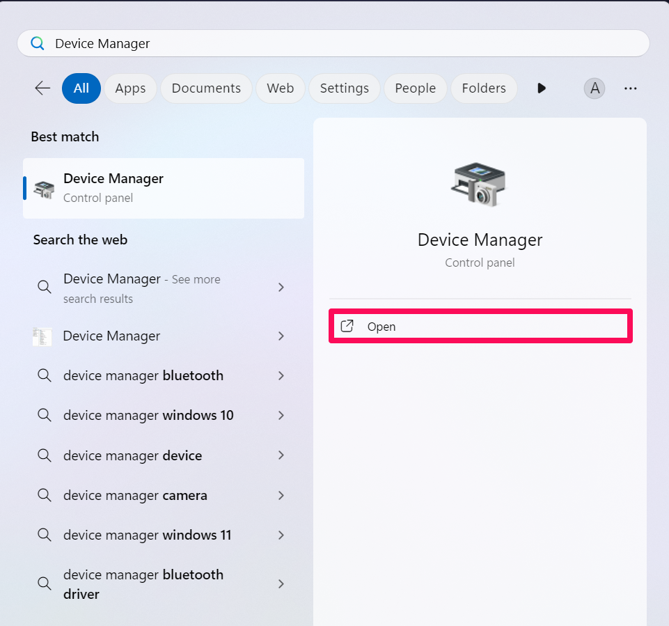Viewport: 669px width, 626px height.
Task: Expand chevron for device manager windows 10
Action: 281,415
